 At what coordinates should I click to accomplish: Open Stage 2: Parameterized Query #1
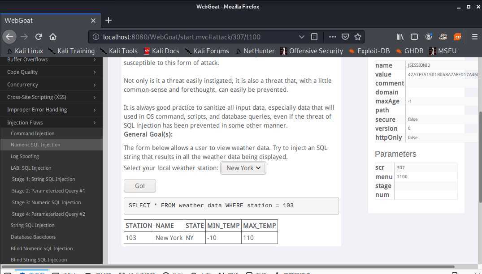(x=48, y=191)
